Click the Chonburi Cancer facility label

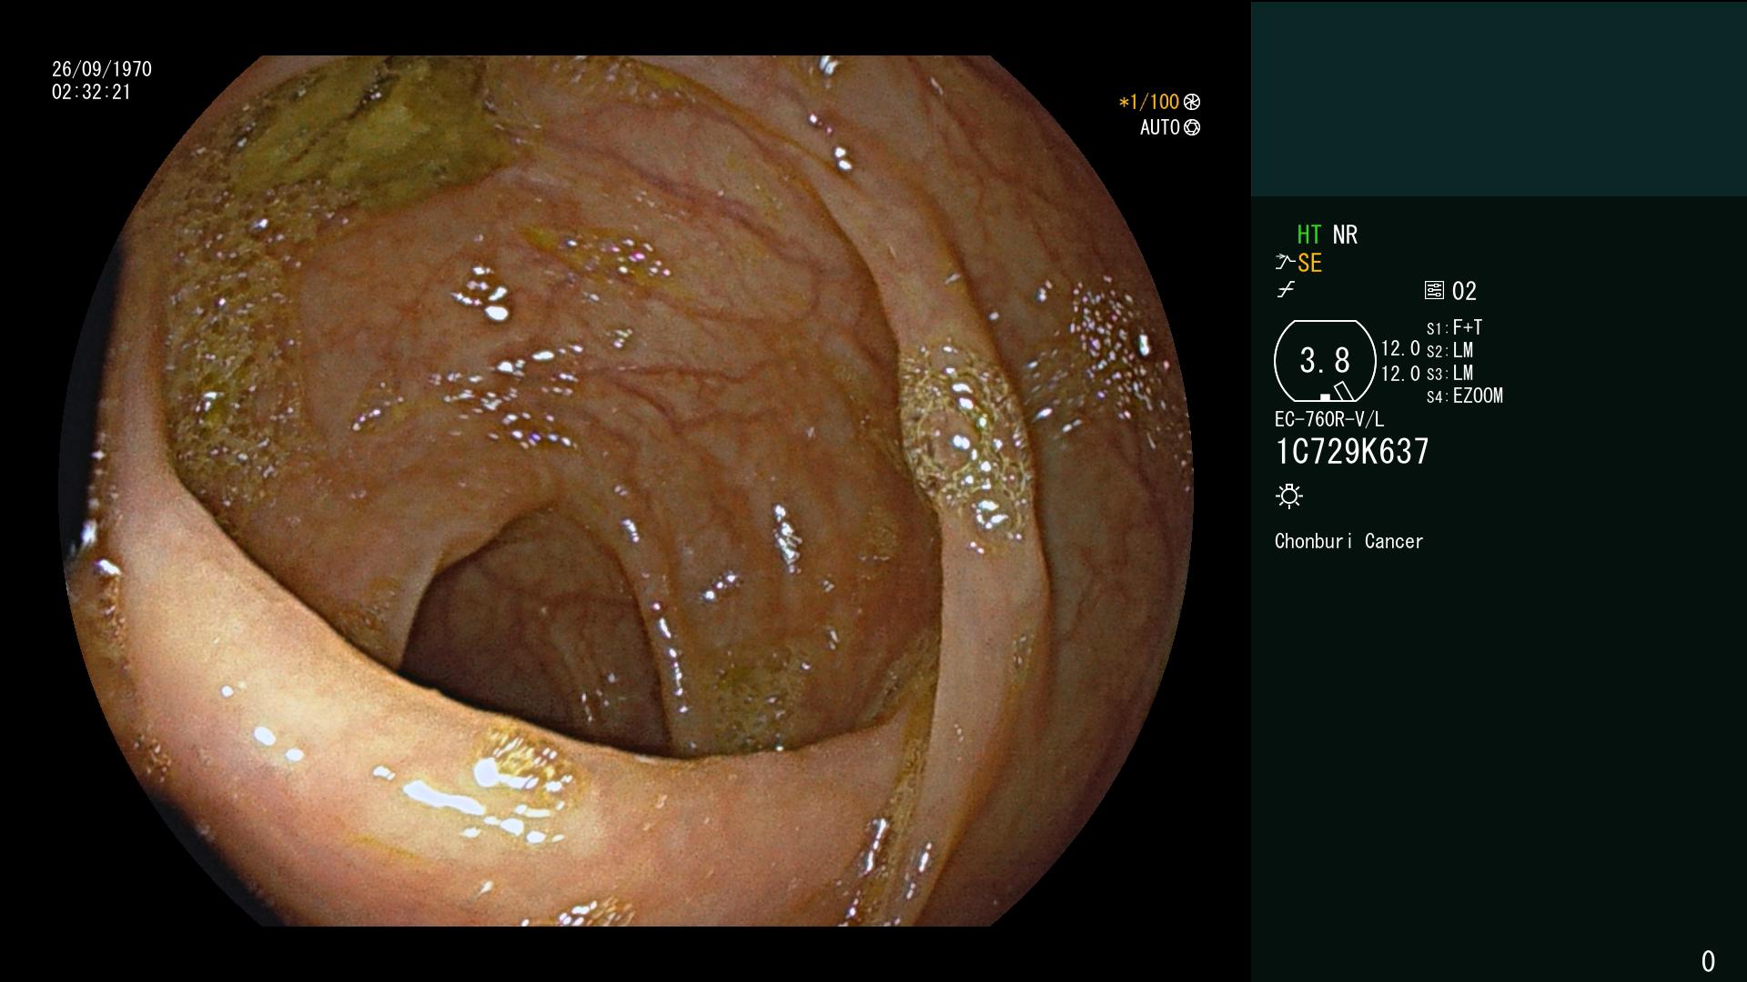(x=1348, y=541)
